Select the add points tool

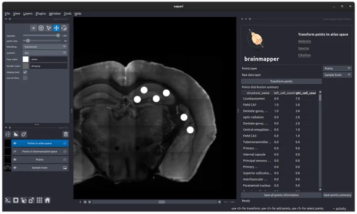[x=41, y=28]
